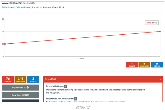Expand the Section508.L.NoContentAnchor error entry
Viewport: 165px width, 110px height.
[59, 99]
